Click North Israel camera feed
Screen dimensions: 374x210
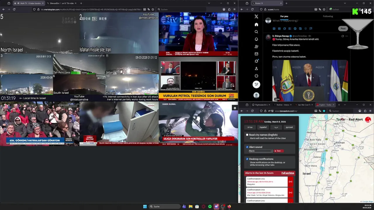[40, 33]
